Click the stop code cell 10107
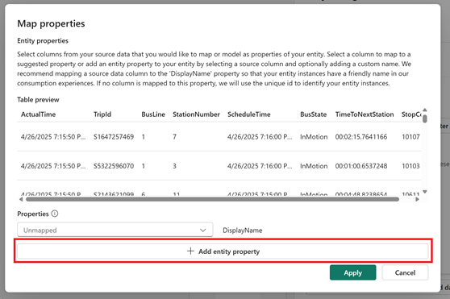 [x=410, y=137]
